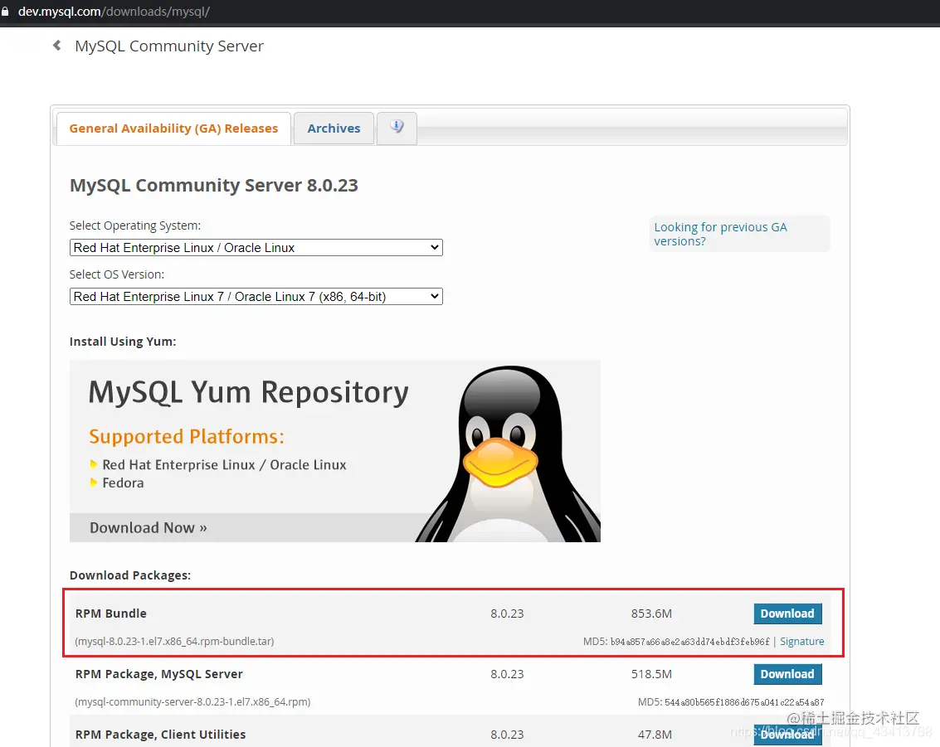Click the RPM Bundle MD5 checksum value
940x747 pixels.
pos(689,642)
